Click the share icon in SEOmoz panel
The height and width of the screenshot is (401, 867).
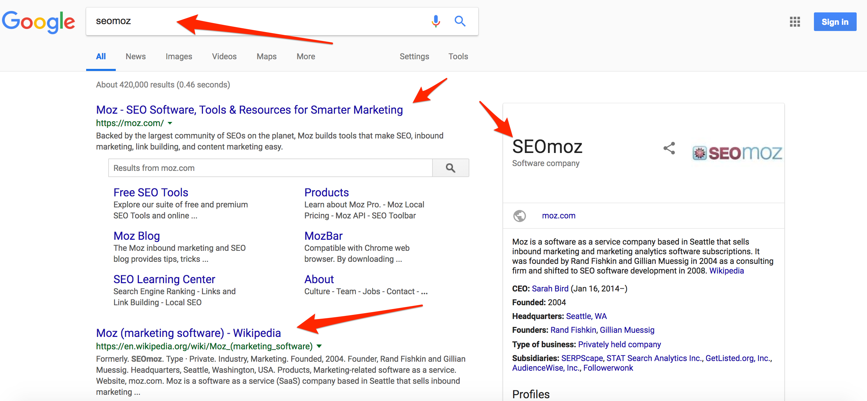(x=669, y=148)
